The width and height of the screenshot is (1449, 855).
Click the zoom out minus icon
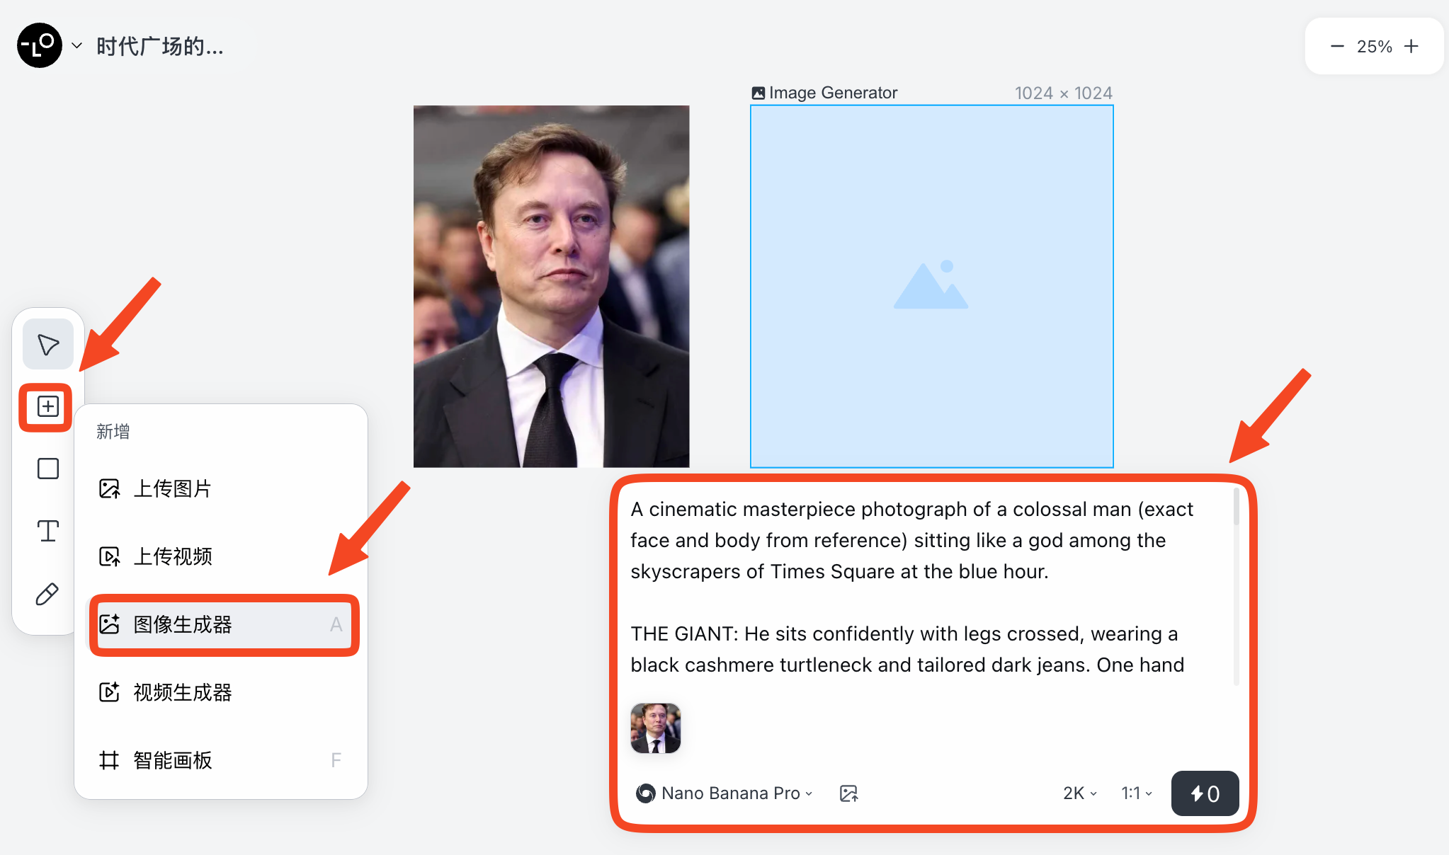click(x=1337, y=47)
